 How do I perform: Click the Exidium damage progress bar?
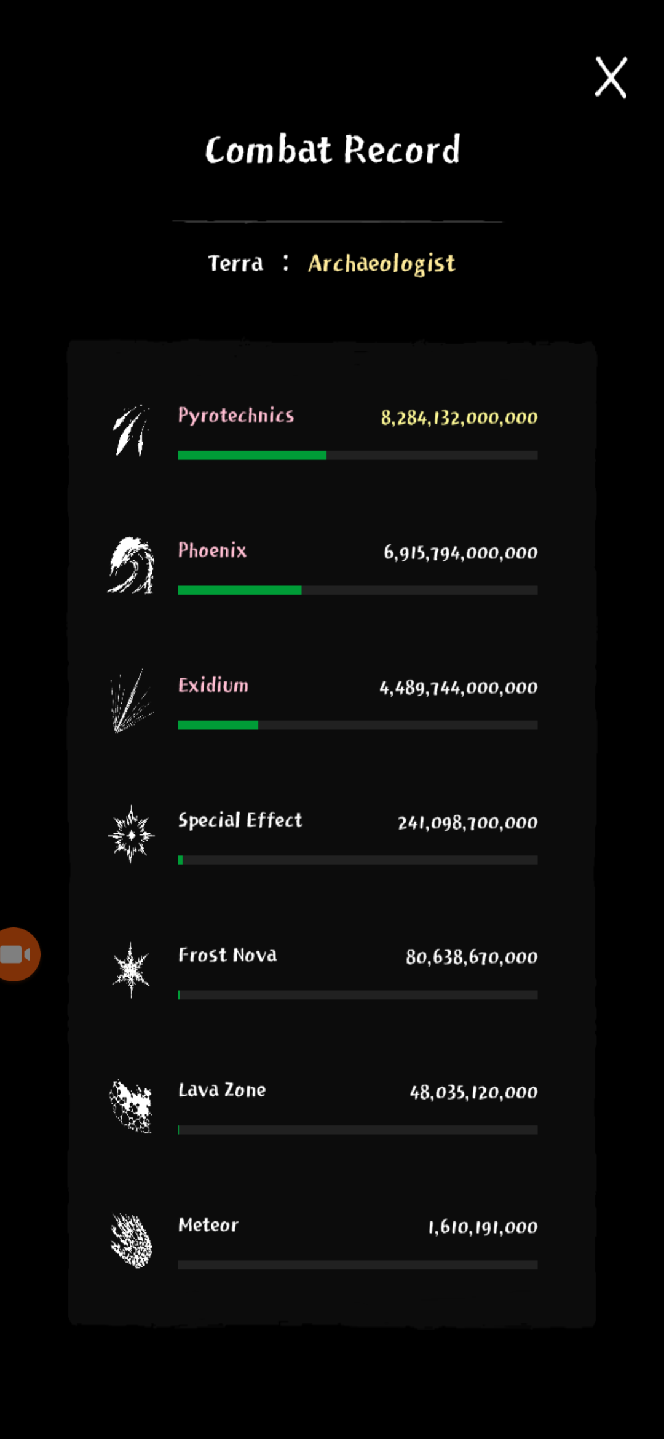(x=357, y=725)
